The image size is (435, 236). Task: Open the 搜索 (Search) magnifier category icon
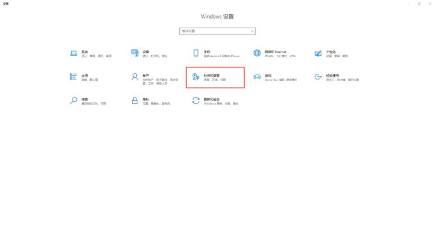pyautogui.click(x=74, y=100)
